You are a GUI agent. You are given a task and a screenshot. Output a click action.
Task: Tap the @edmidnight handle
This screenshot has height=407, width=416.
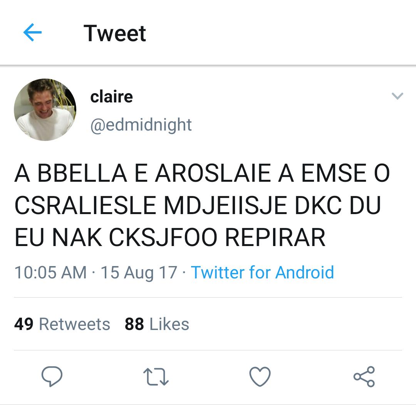tap(141, 125)
